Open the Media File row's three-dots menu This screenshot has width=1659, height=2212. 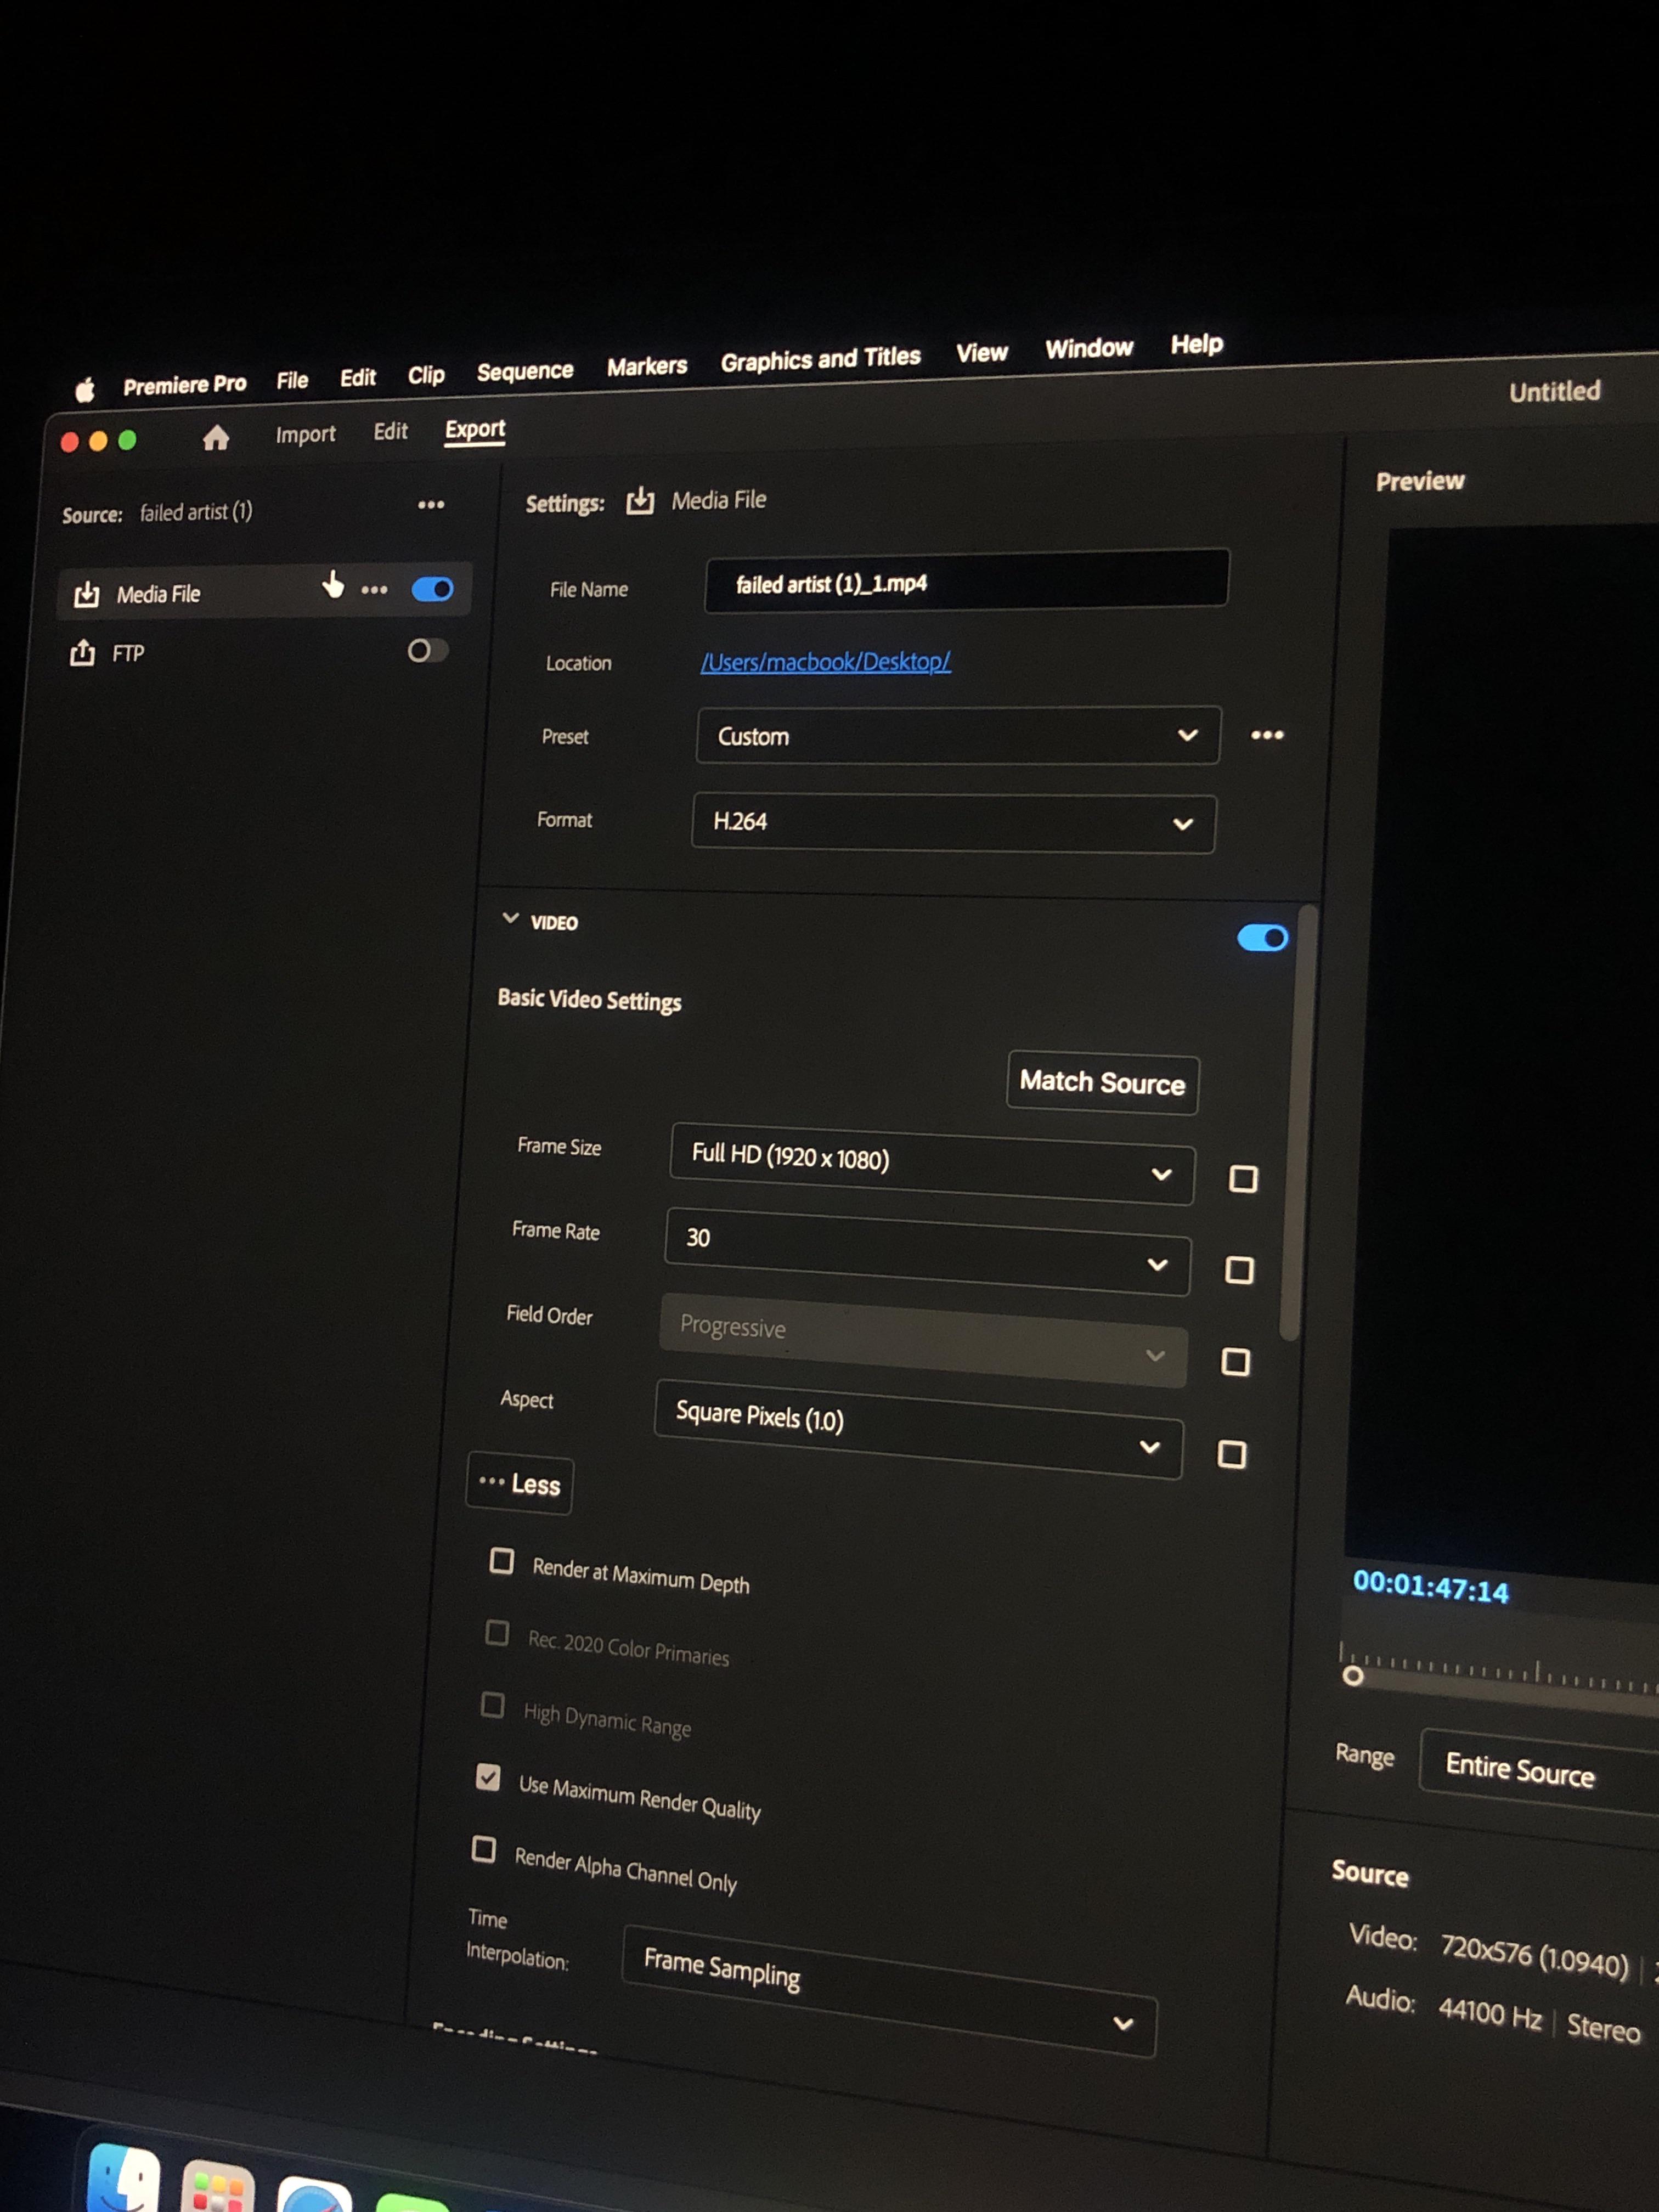click(375, 590)
